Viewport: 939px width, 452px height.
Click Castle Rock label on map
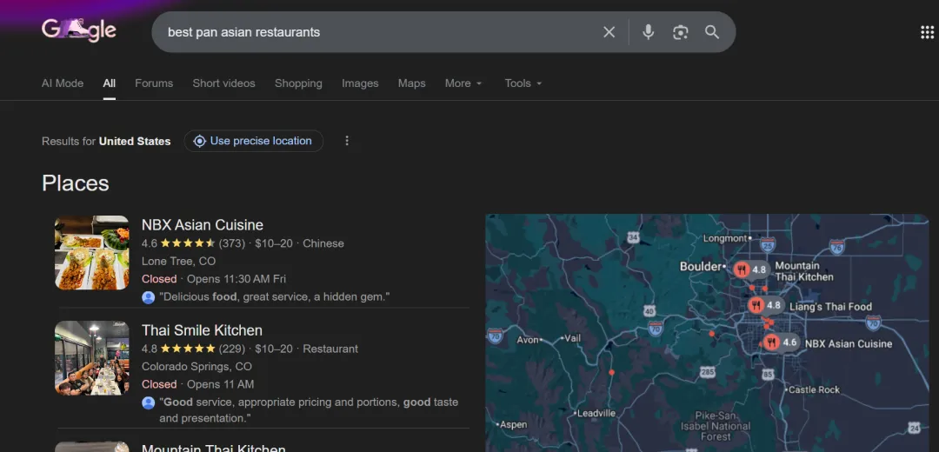[815, 389]
